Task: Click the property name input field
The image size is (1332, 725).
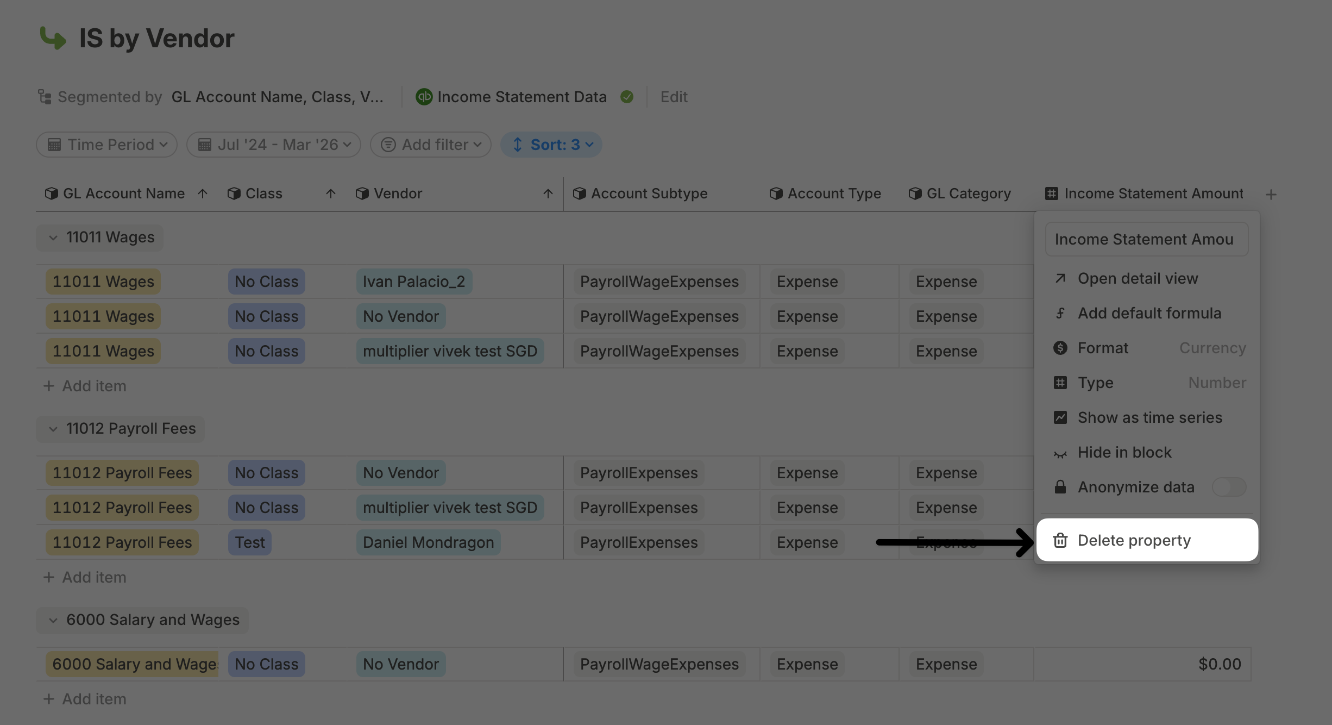Action: tap(1146, 239)
